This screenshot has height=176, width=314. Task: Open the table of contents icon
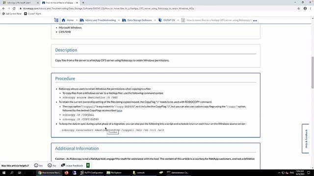tap(56, 20)
